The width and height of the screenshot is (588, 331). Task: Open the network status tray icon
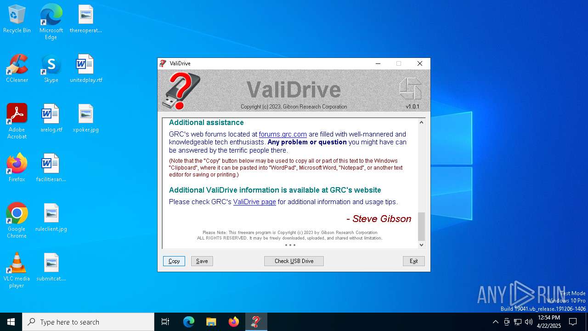tap(518, 322)
